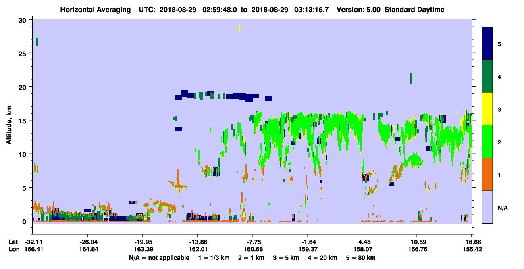Click the '2 = 1 km' legend entry
This screenshot has width=524, height=269.
click(x=252, y=258)
